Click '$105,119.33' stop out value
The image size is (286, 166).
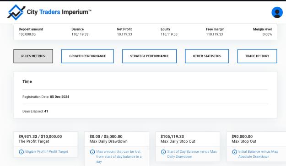click(x=172, y=136)
